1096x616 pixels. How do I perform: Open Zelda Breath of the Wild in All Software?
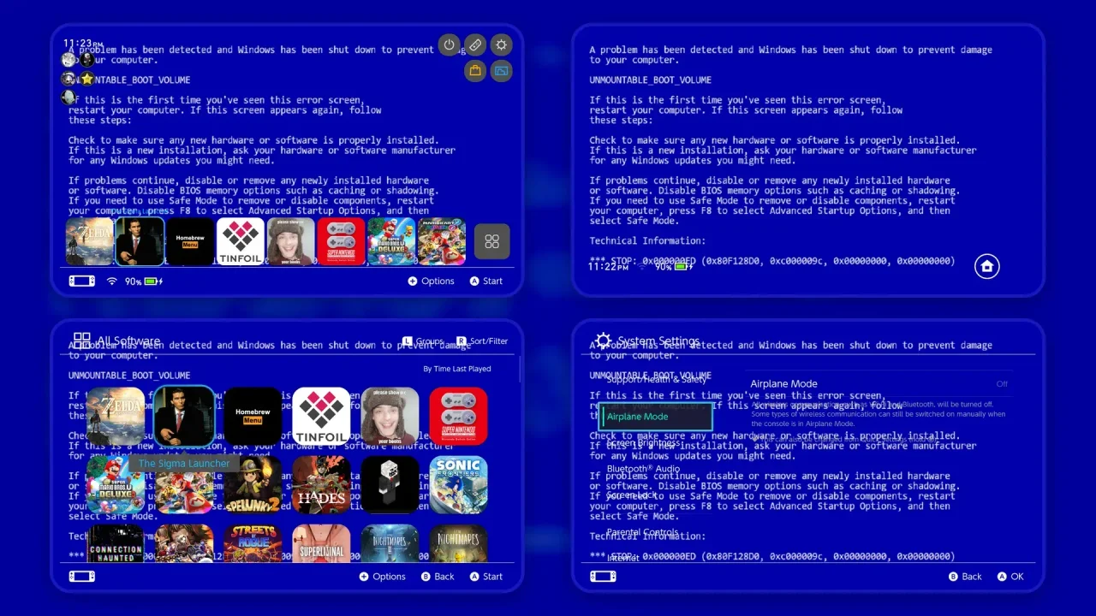coord(116,417)
